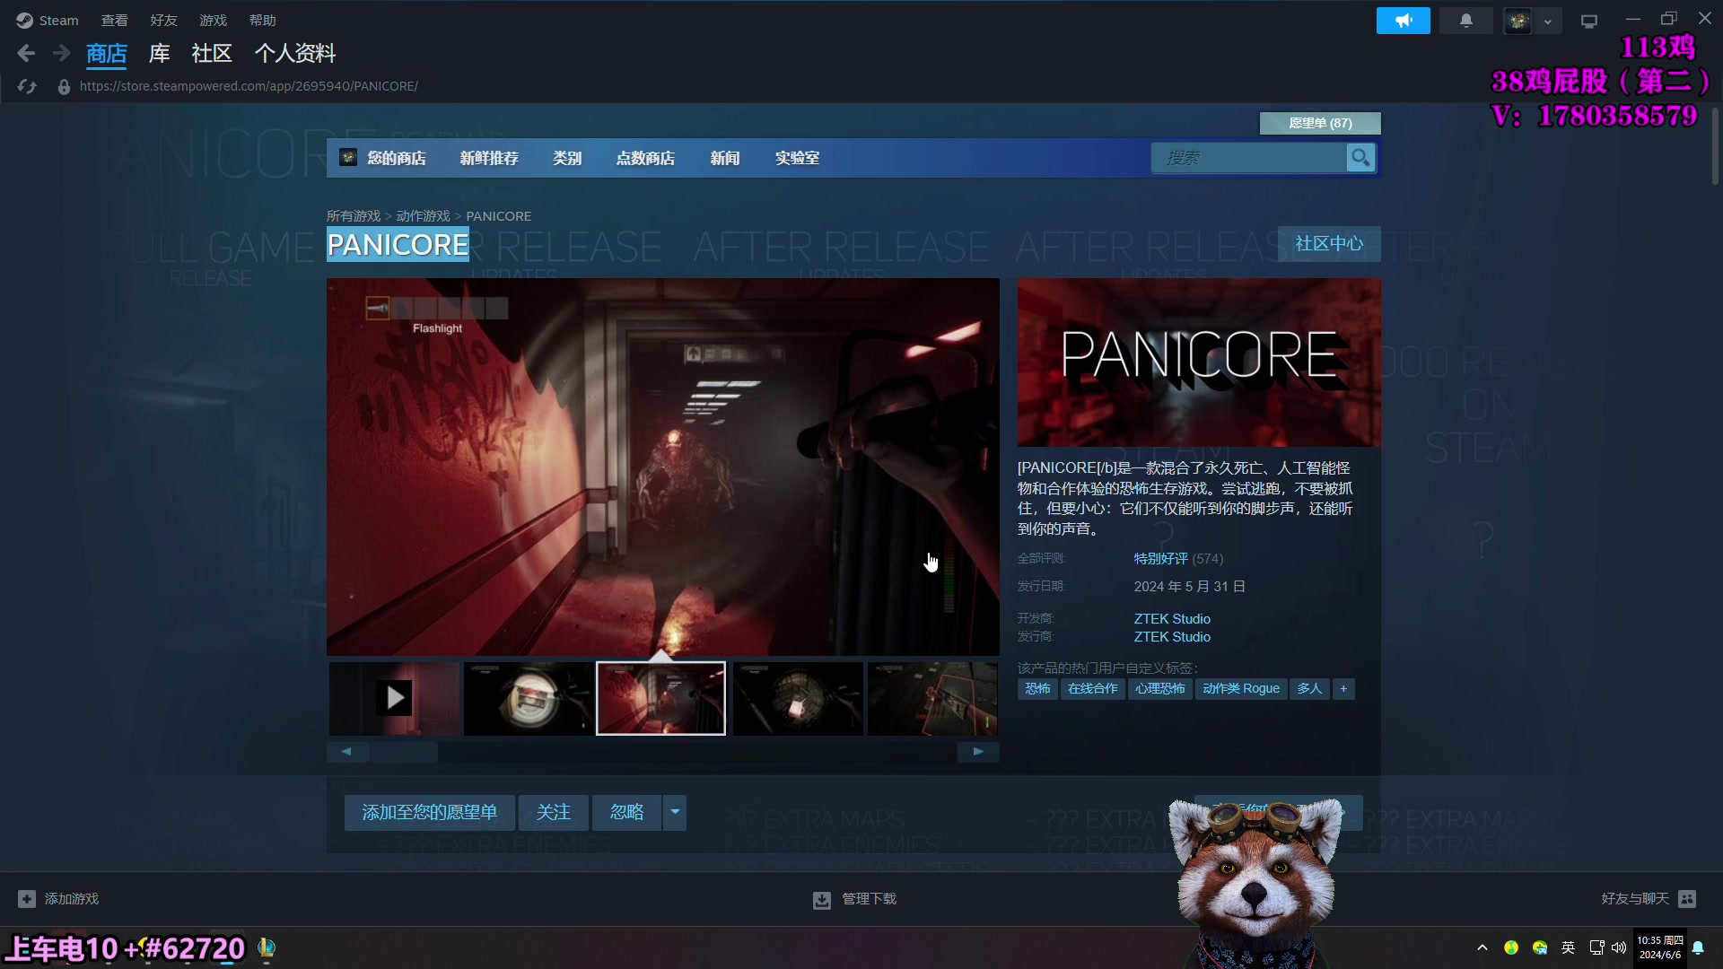This screenshot has height=969, width=1723.
Task: Open 类别 in store nav
Action: point(567,158)
